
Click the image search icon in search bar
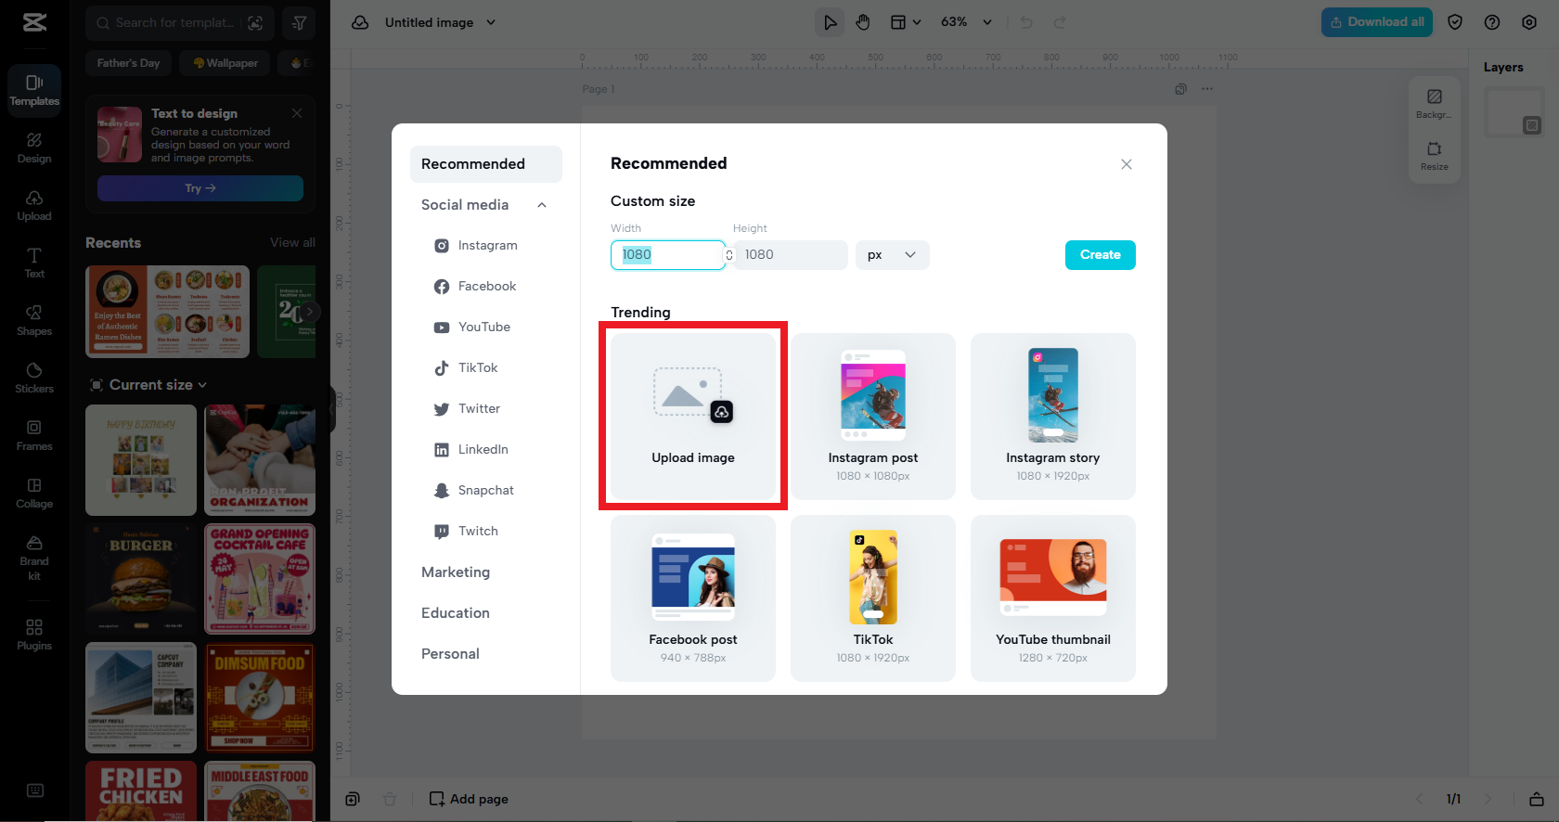tap(256, 22)
